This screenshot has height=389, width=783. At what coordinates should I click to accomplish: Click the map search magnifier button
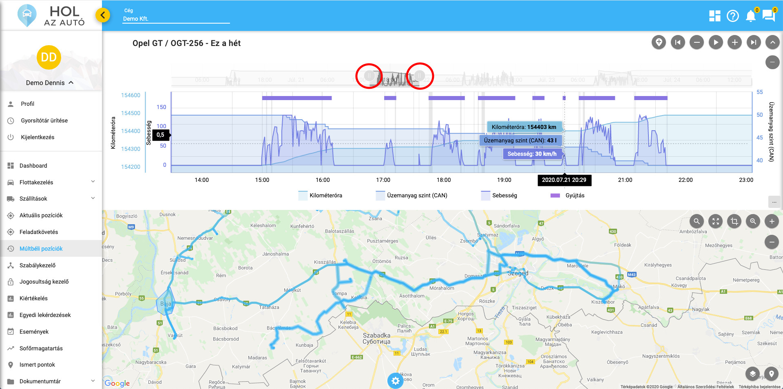click(x=697, y=221)
